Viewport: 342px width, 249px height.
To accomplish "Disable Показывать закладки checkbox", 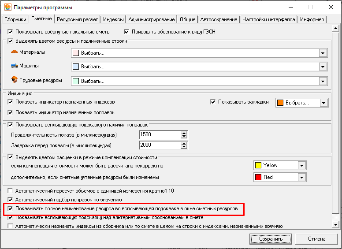I will 213,102.
